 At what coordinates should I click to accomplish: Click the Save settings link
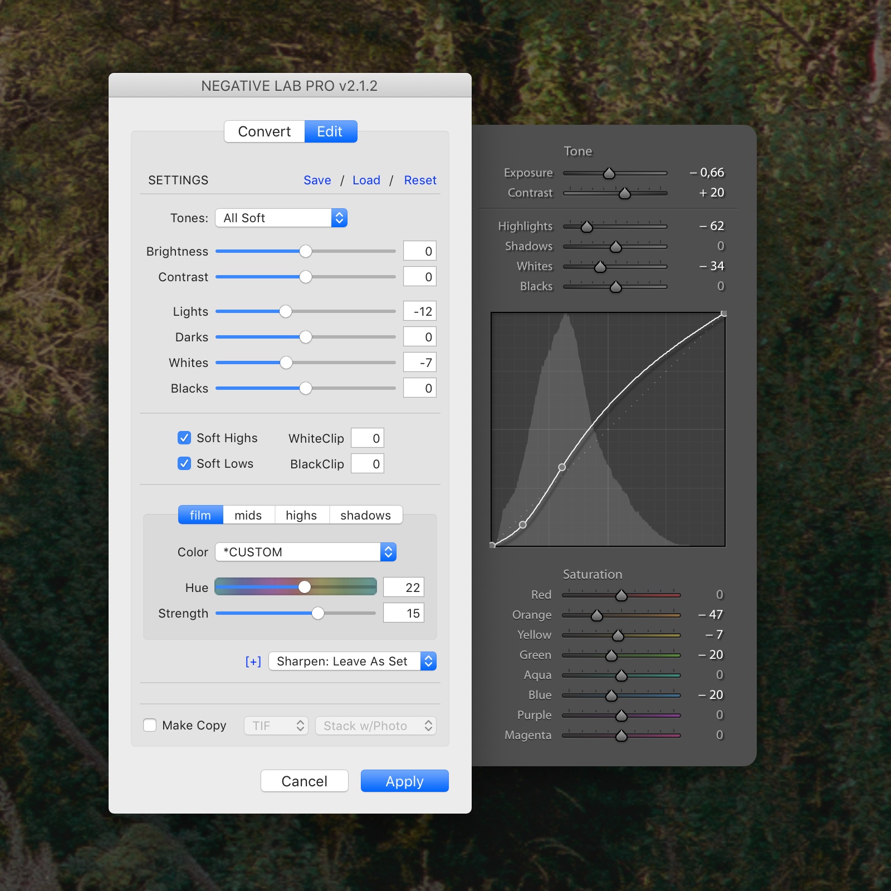tap(317, 180)
